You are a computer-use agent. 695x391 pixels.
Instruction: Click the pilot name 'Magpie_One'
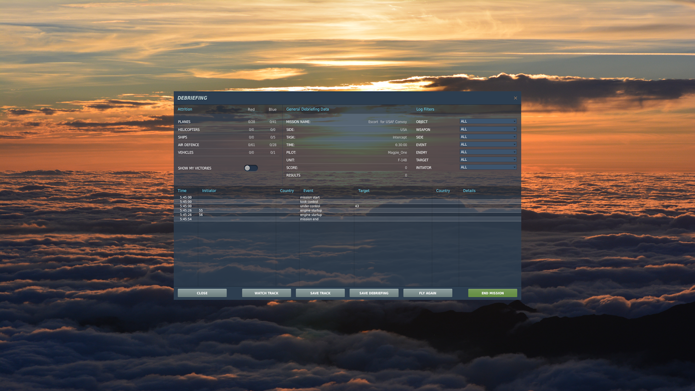pos(397,152)
